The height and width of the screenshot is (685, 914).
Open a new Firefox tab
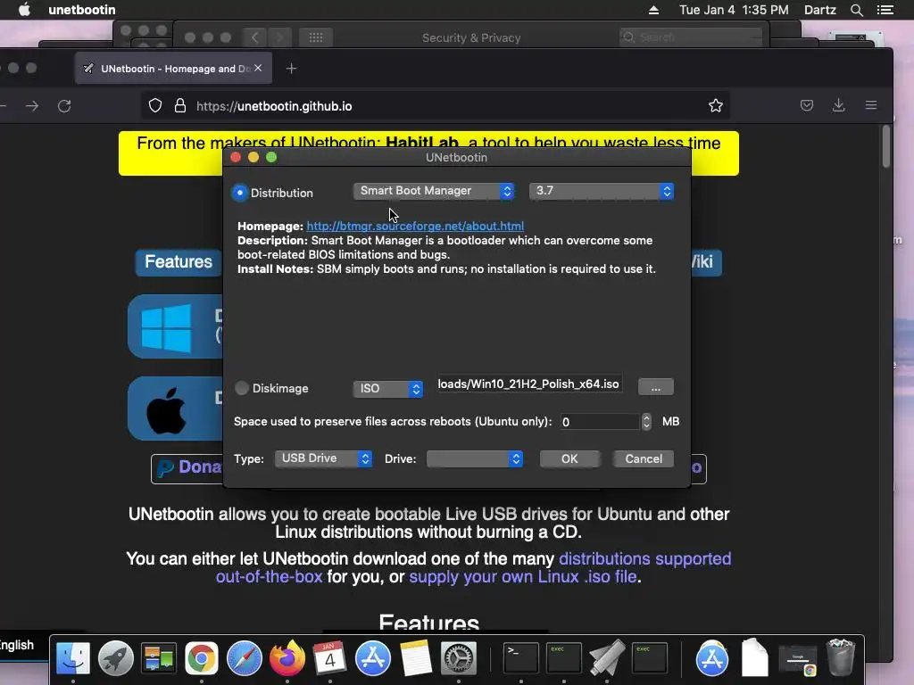(292, 69)
